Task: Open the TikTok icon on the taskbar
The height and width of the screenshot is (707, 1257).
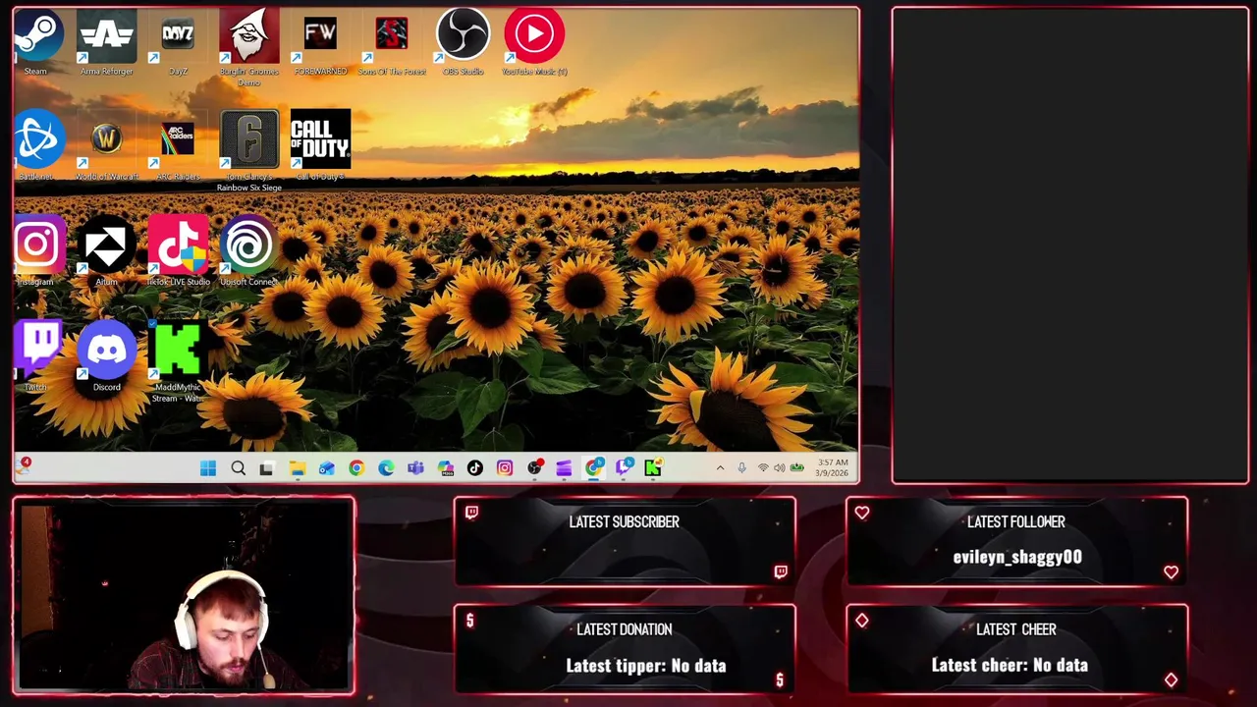Action: [x=475, y=468]
